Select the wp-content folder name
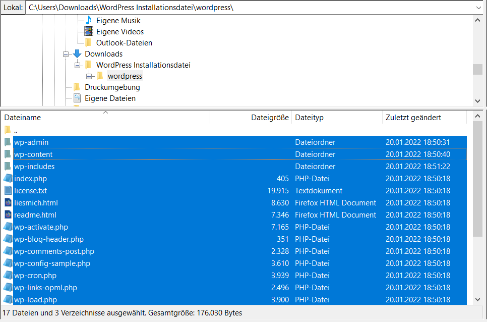This screenshot has height=322, width=487. pos(33,154)
